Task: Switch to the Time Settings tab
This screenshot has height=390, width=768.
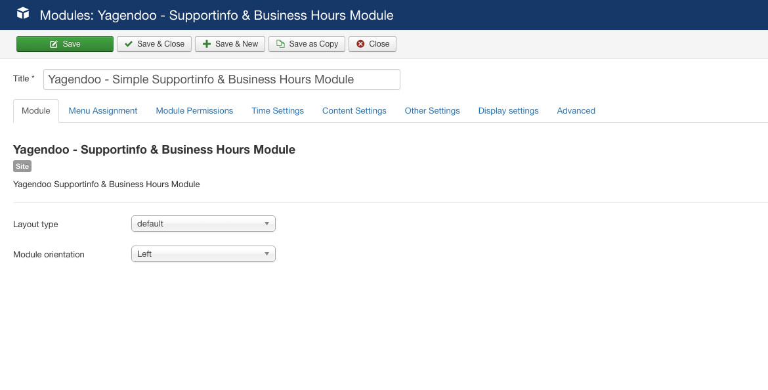Action: pyautogui.click(x=278, y=111)
